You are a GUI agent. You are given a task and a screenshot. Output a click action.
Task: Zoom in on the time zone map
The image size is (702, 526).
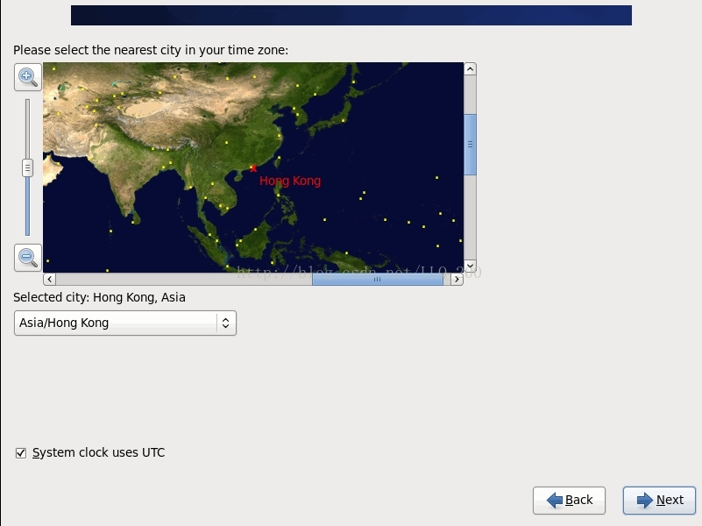tap(28, 77)
